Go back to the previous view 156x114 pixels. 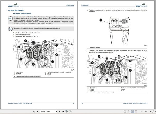67,112
